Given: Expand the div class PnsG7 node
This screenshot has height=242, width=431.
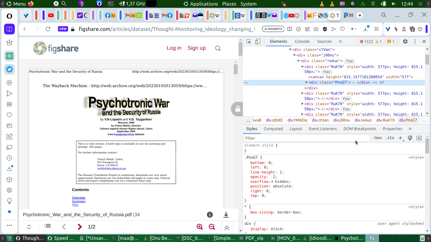Looking at the screenshot, I should 306,82.
